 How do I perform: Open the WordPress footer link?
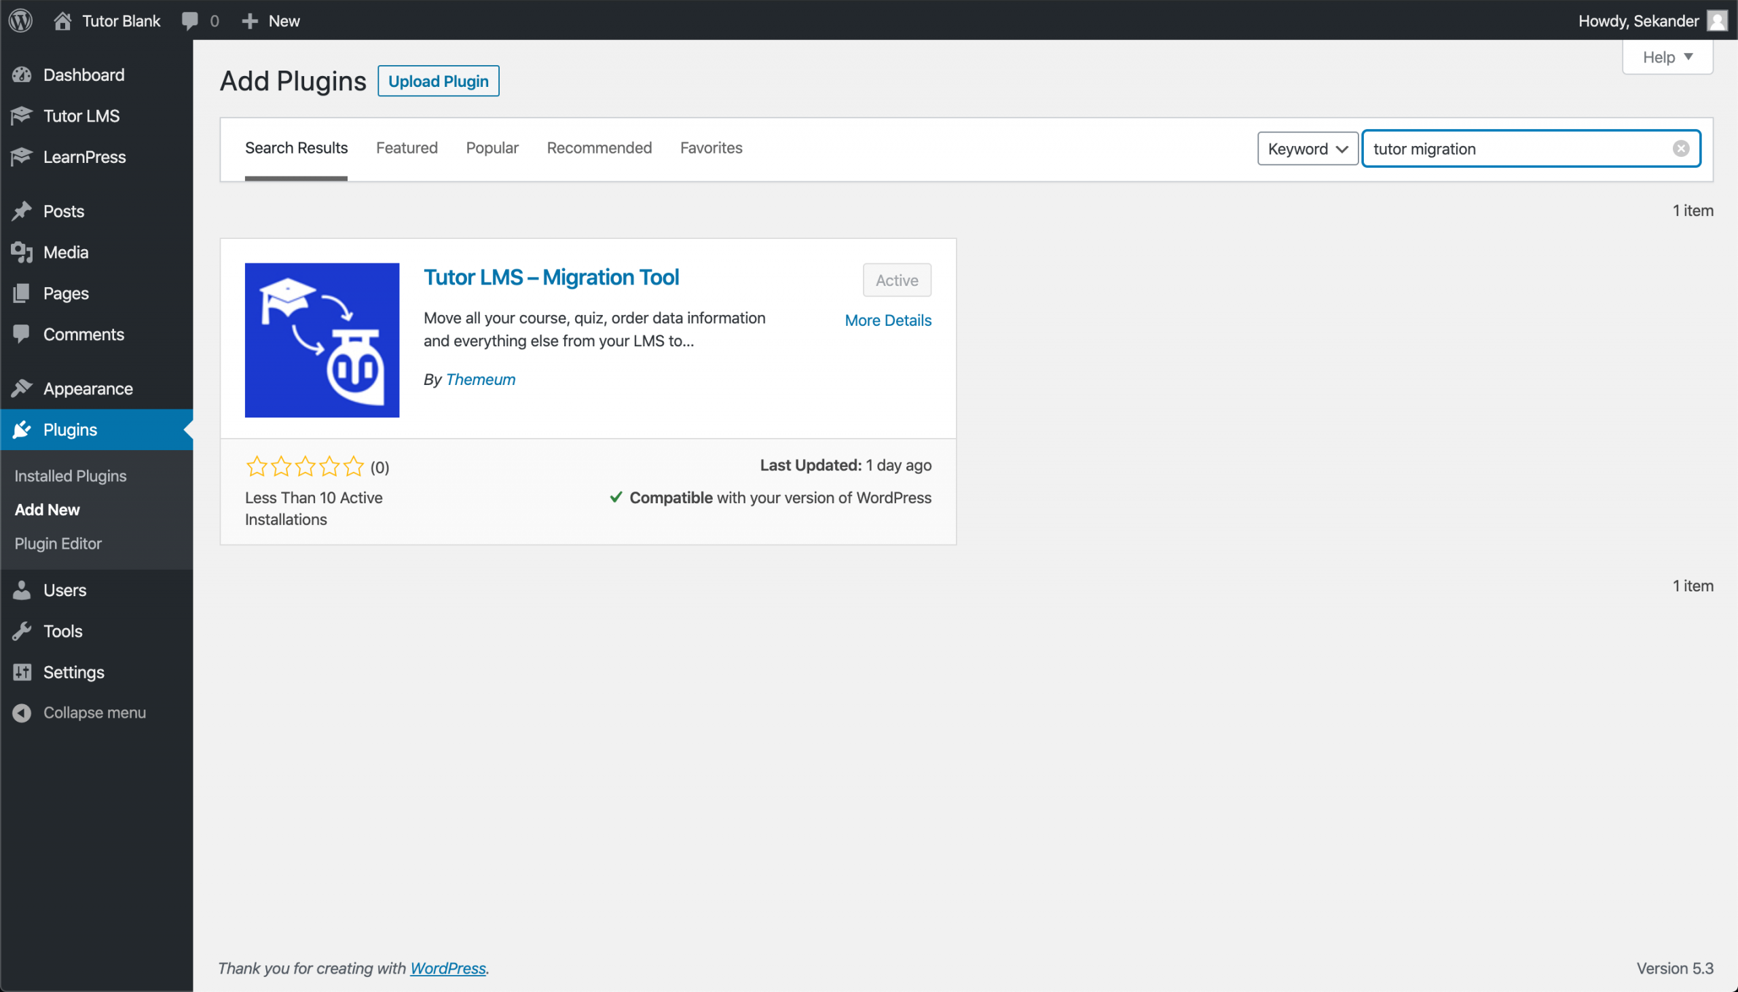(x=447, y=968)
